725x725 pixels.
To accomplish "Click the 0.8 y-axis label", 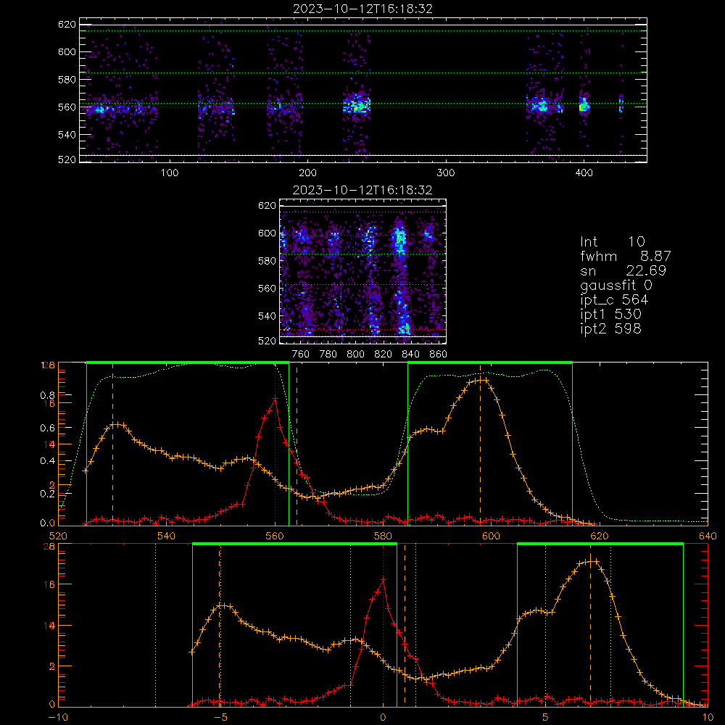I will point(48,395).
